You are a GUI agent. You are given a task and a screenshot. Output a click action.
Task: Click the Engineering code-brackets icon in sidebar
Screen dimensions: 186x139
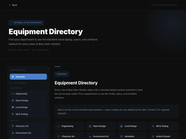click(13, 94)
